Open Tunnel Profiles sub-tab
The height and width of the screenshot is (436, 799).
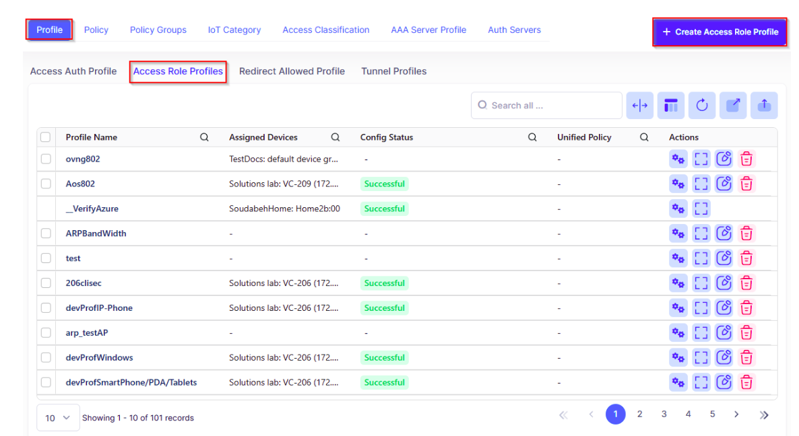coord(394,71)
